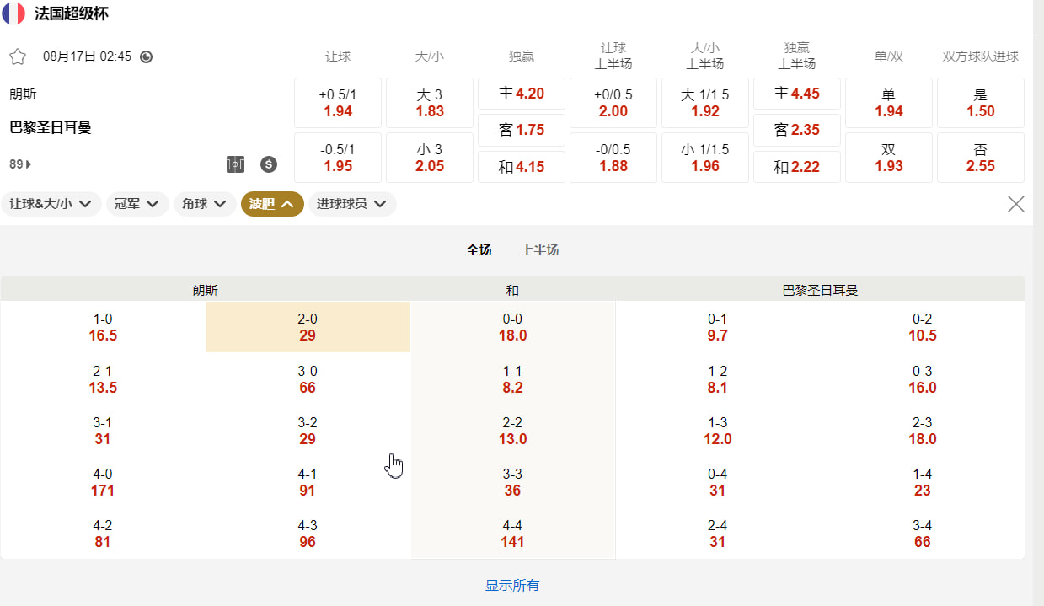
Task: Pick correct score 4-2 at 81
Action: click(x=103, y=534)
